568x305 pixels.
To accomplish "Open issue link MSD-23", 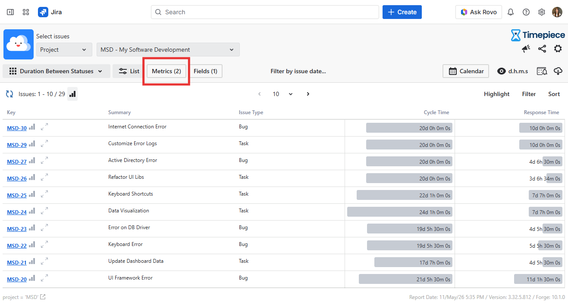I will 17,229.
